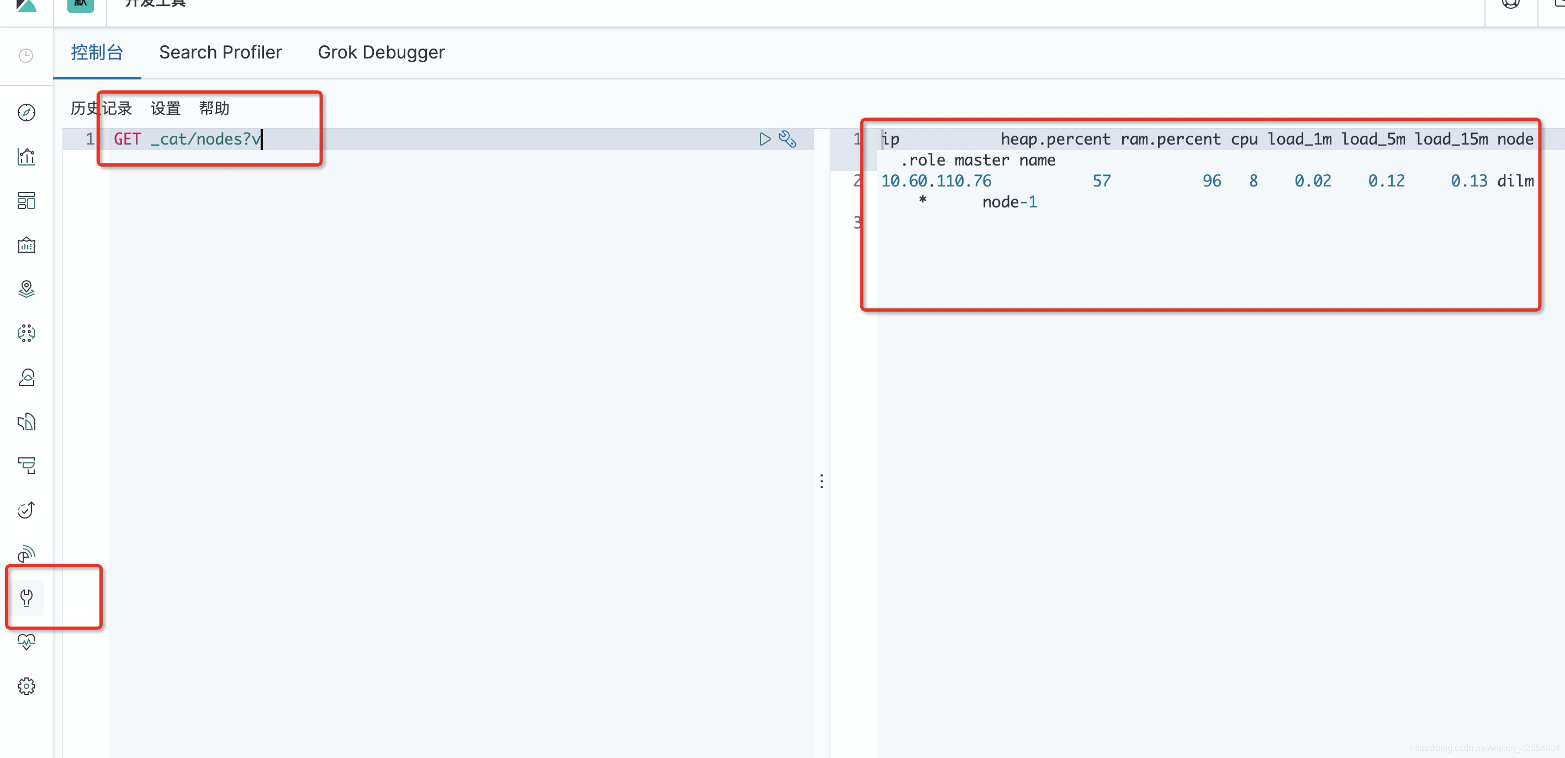
Task: Open 设置 settings link
Action: pyautogui.click(x=165, y=109)
